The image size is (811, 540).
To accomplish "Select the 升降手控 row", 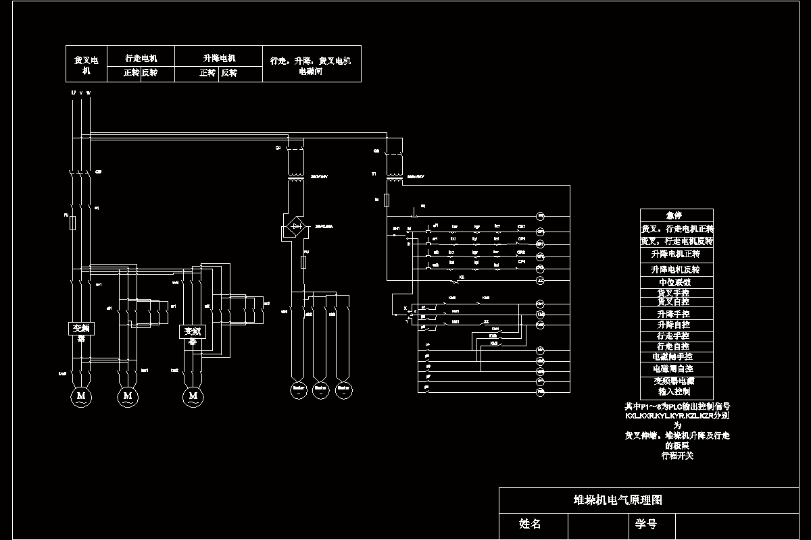I will tap(677, 314).
